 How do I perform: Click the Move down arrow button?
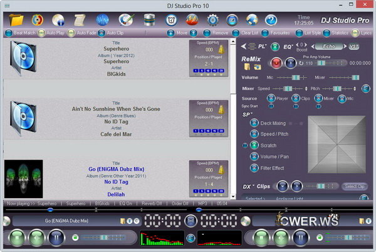[170, 33]
